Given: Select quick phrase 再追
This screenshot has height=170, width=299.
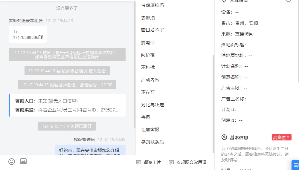Looking at the screenshot, I should click(146, 117).
